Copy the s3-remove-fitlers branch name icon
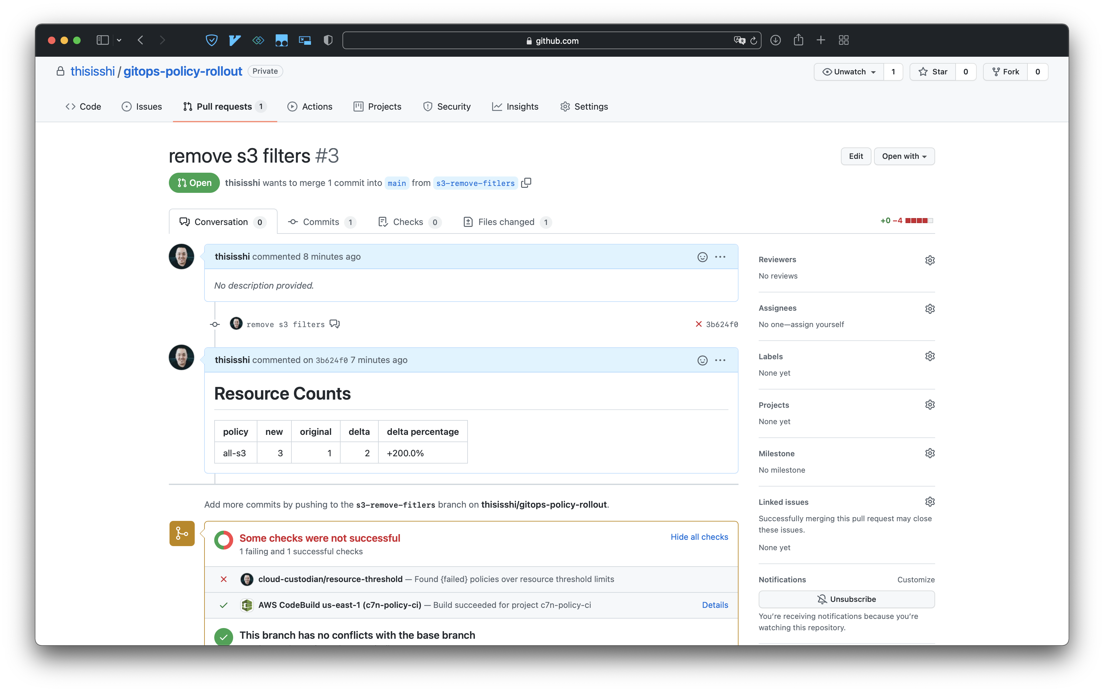Image resolution: width=1104 pixels, height=692 pixels. 526,183
